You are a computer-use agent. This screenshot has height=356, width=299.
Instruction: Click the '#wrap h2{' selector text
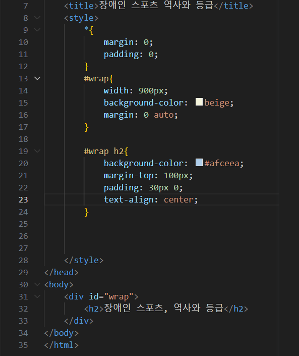coord(106,151)
